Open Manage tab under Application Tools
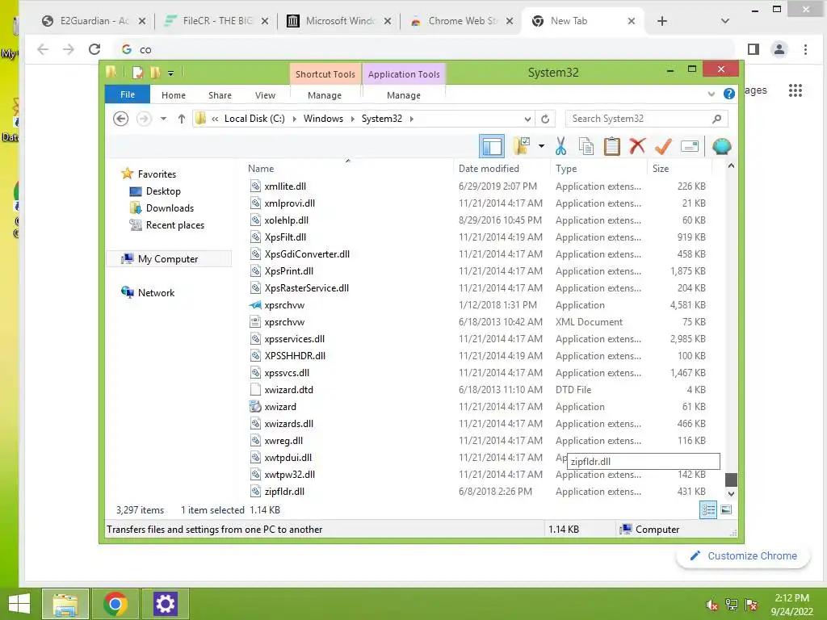The height and width of the screenshot is (620, 827). [x=404, y=95]
